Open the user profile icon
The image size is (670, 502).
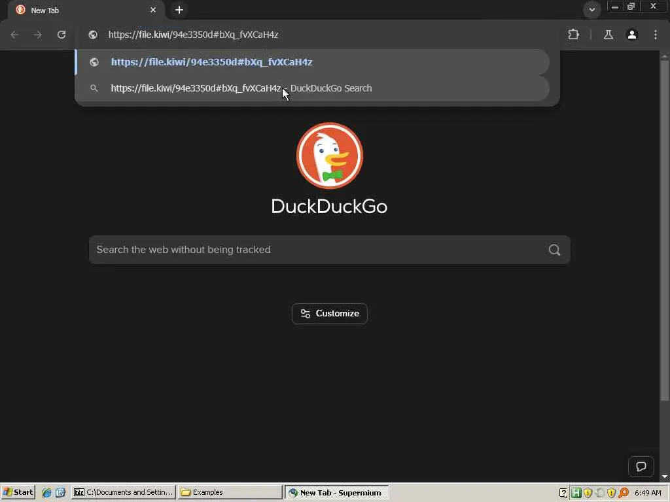632,35
